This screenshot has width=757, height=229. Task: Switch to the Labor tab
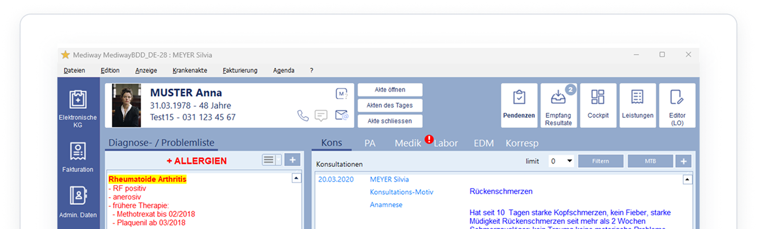coord(446,144)
